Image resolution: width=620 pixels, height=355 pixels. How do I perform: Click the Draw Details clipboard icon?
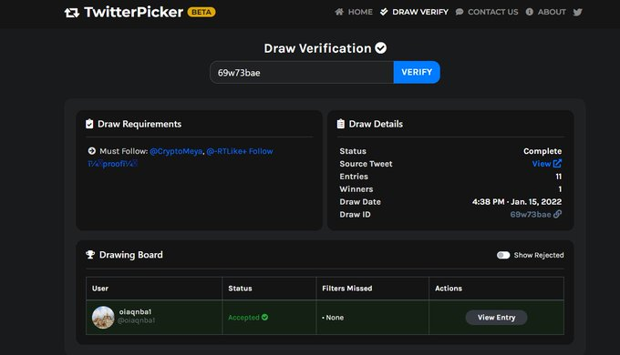tap(340, 124)
